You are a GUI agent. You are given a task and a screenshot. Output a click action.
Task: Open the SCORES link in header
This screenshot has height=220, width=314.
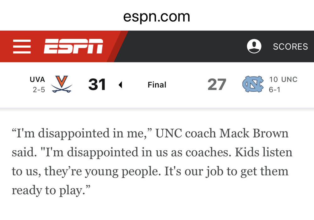tap(290, 47)
